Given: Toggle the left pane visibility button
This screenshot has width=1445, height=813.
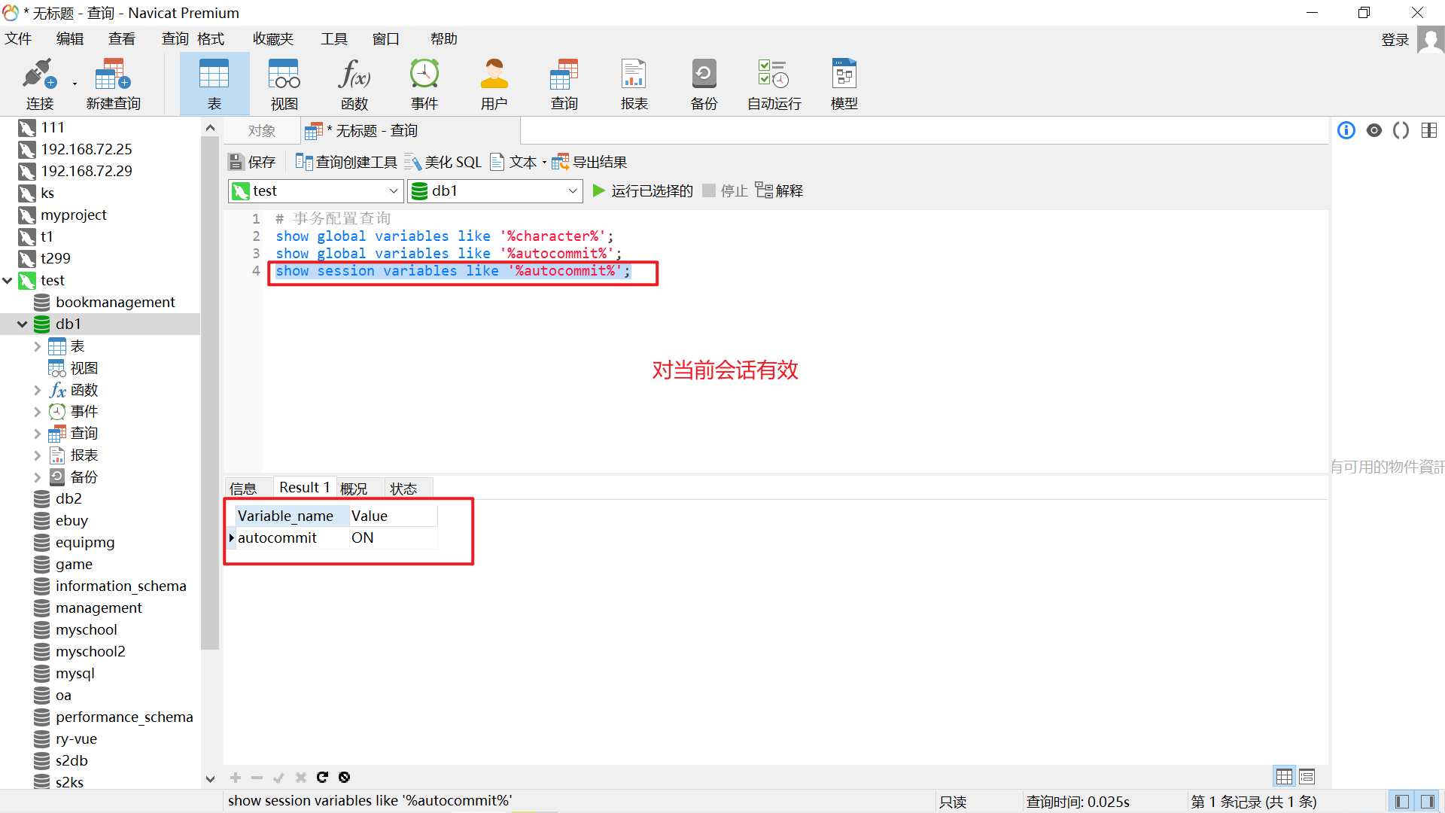Looking at the screenshot, I should (x=1401, y=802).
